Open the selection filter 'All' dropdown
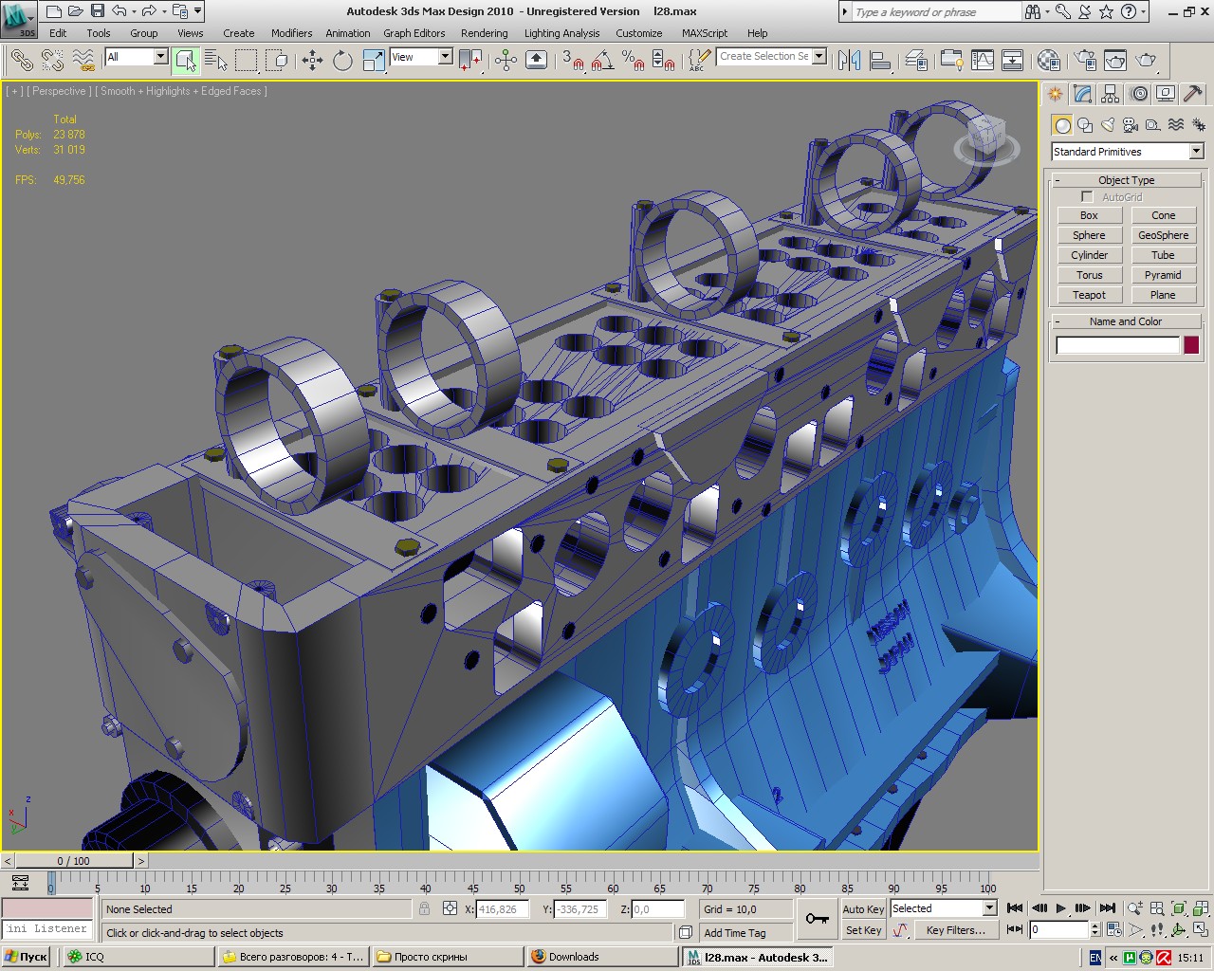Viewport: 1214px width, 971px height. [x=160, y=57]
